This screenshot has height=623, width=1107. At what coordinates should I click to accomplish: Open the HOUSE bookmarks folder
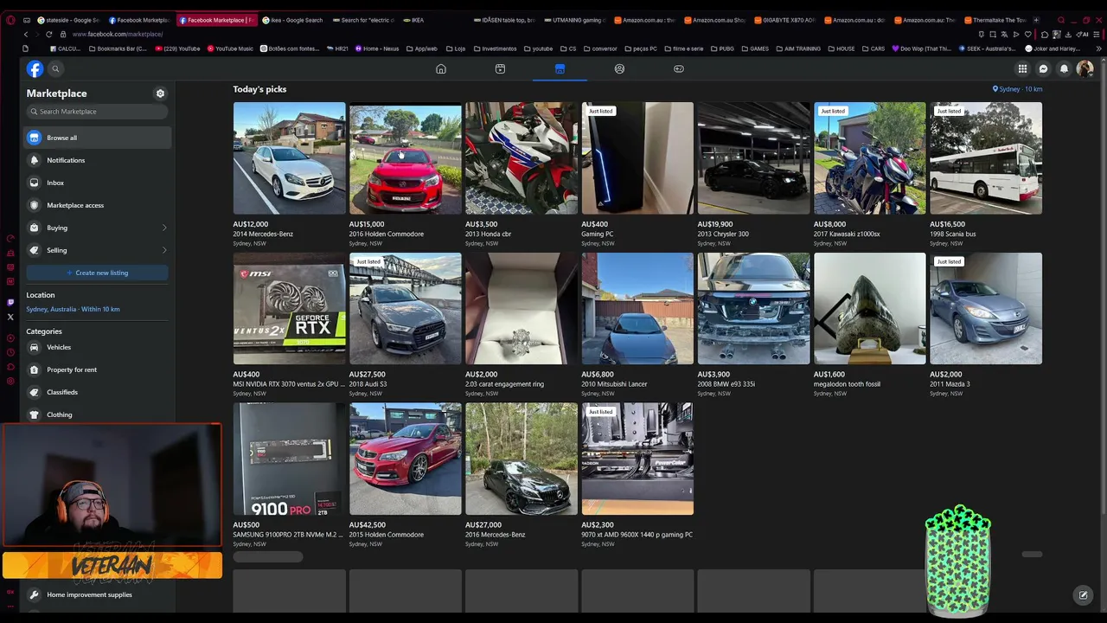840,48
